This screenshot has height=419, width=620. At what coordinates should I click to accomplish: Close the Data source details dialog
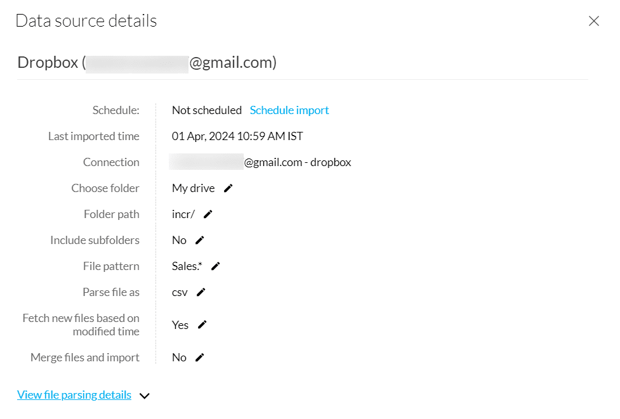point(594,21)
